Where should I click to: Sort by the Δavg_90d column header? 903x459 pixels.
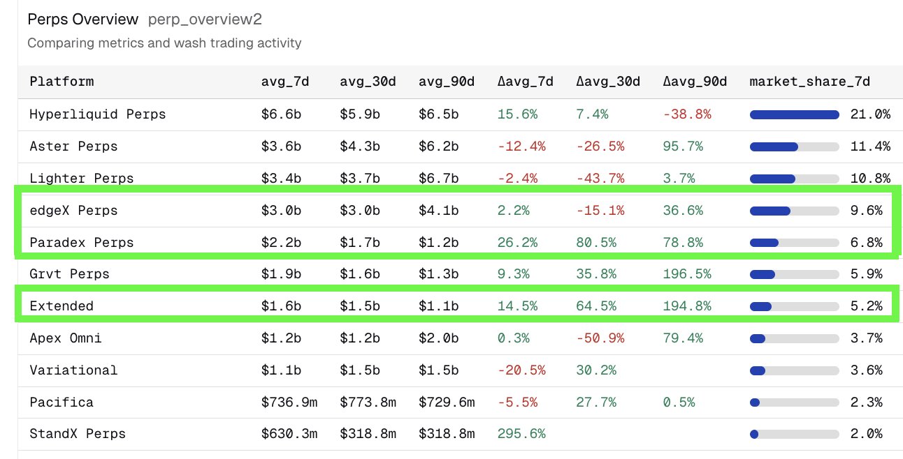[695, 82]
